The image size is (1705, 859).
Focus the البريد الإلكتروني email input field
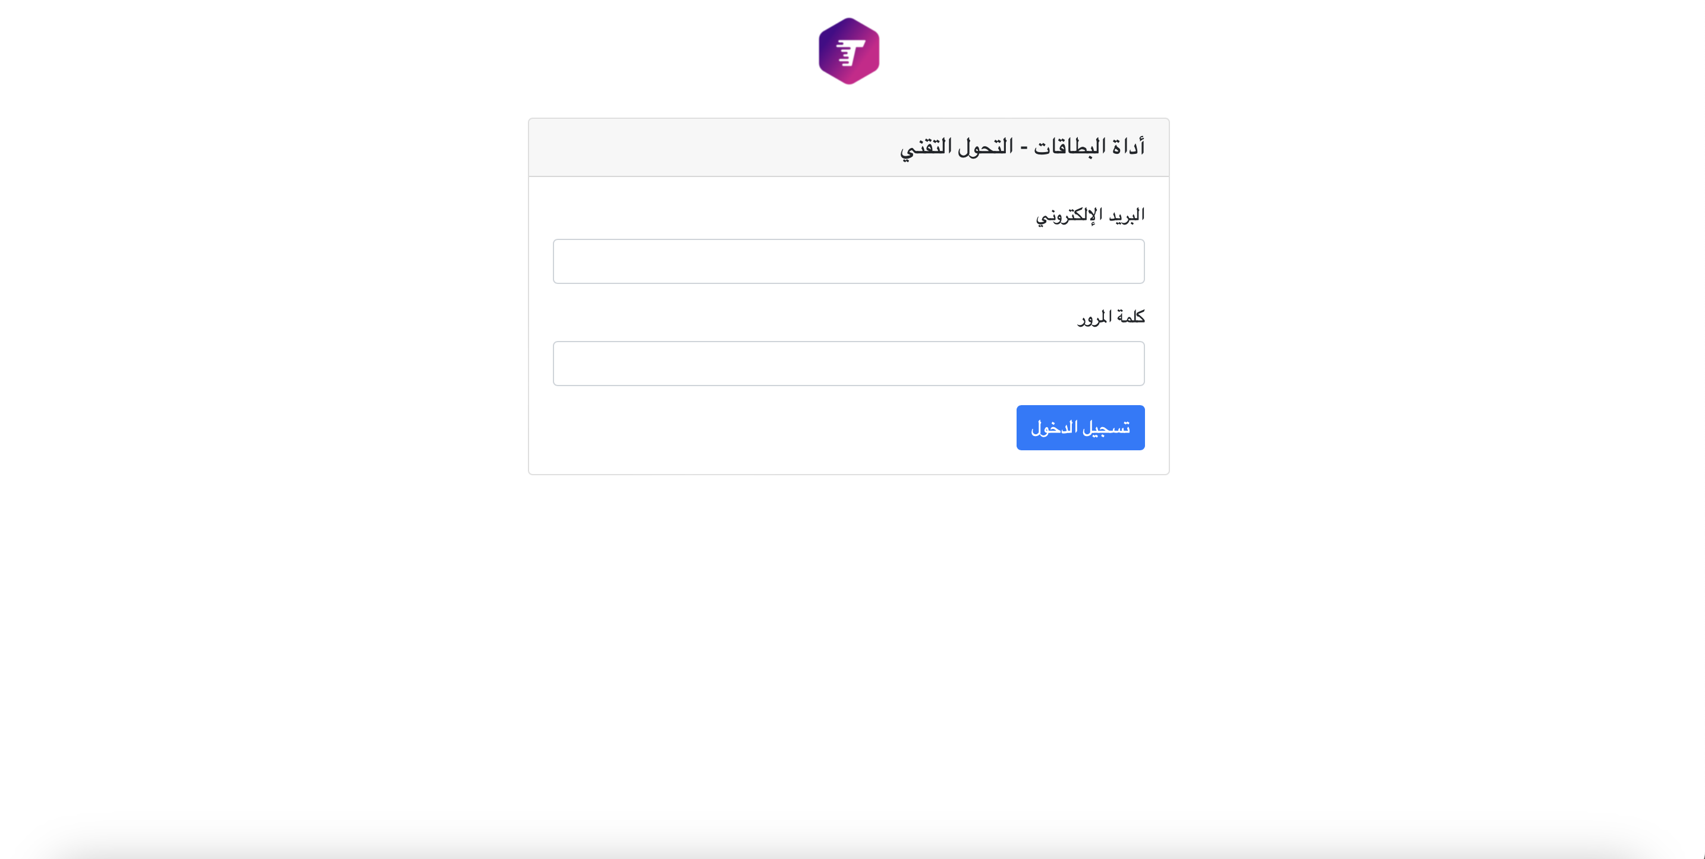pyautogui.click(x=848, y=261)
